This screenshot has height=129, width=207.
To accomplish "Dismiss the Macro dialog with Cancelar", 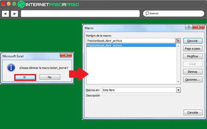I will pos(193,112).
